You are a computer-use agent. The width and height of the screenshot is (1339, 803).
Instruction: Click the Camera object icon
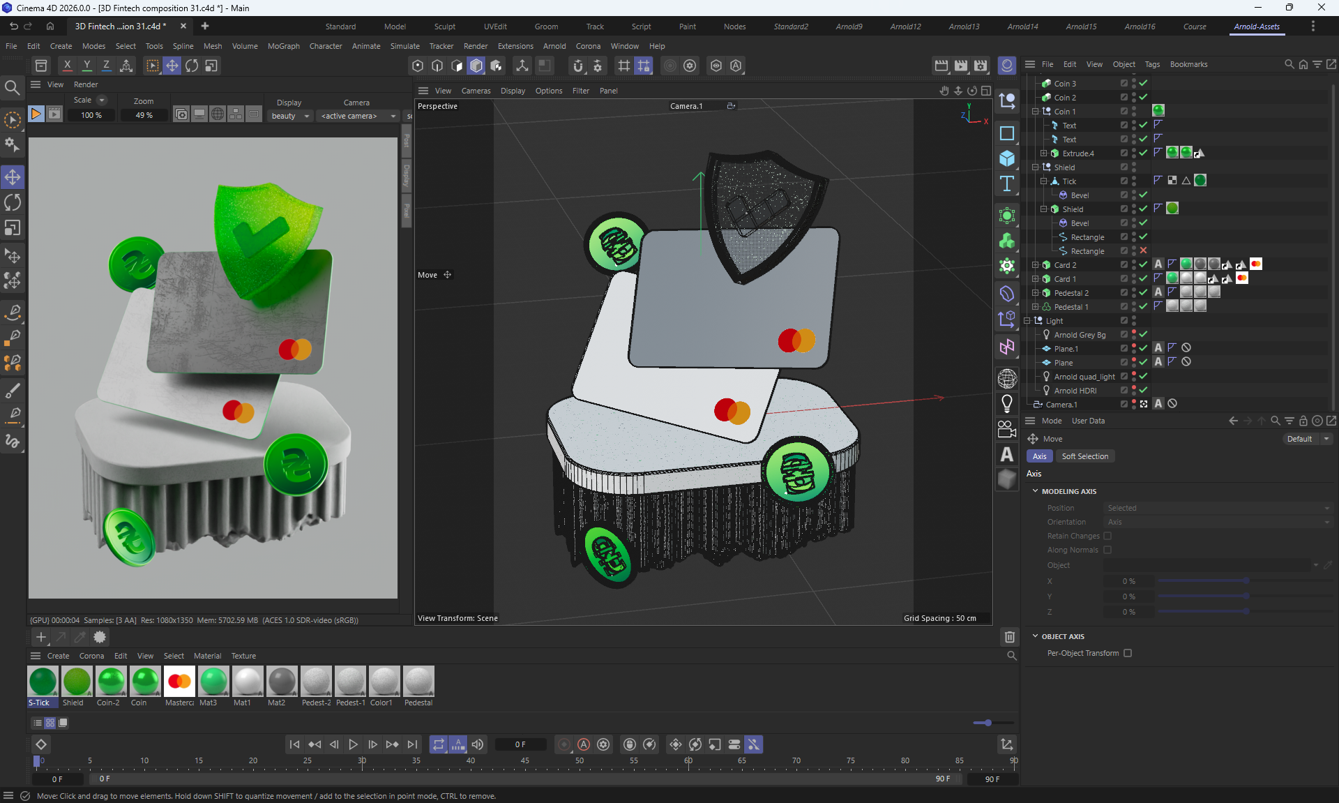[x=1006, y=429]
